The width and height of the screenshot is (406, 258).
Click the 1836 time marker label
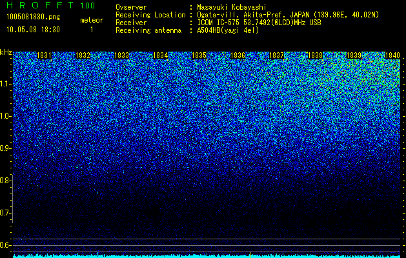pyautogui.click(x=238, y=55)
